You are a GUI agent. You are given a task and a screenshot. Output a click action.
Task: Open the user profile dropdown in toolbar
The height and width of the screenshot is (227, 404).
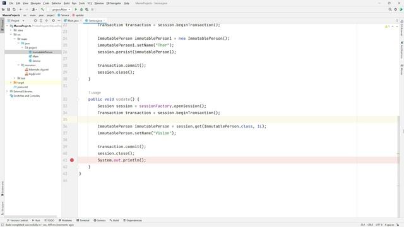34,9
